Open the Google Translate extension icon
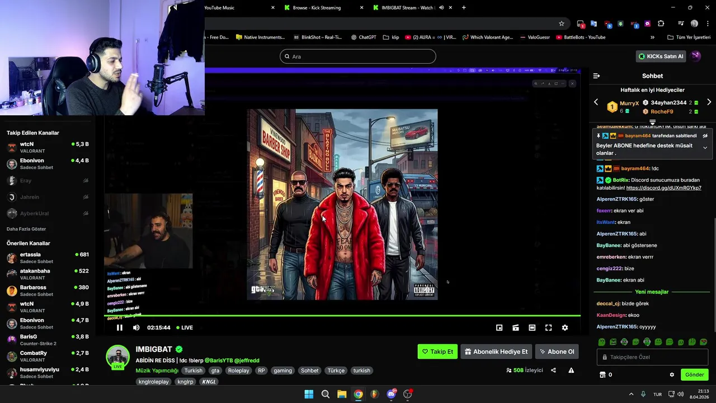The image size is (716, 403). (x=593, y=24)
